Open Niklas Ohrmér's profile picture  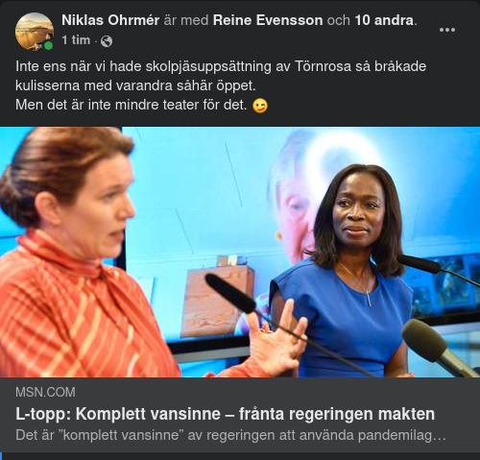[x=35, y=32]
